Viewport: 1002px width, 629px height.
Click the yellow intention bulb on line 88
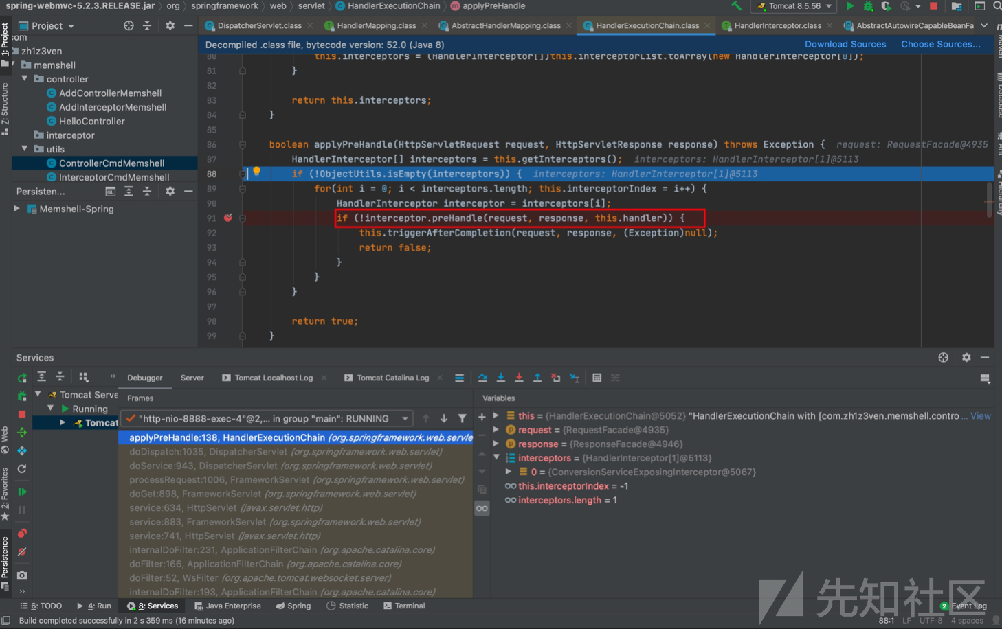pyautogui.click(x=256, y=172)
